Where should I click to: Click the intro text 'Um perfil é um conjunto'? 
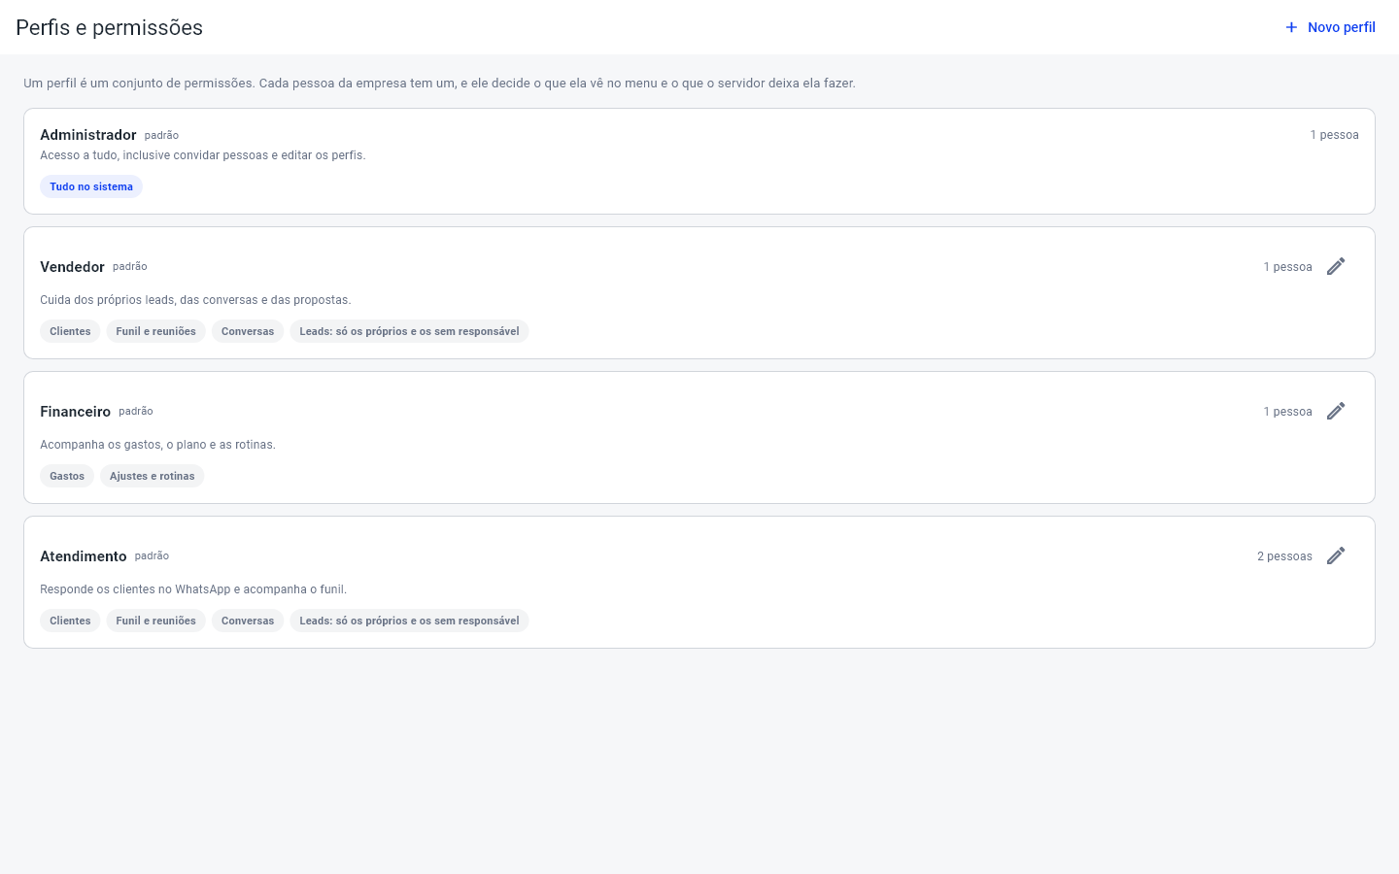(439, 84)
